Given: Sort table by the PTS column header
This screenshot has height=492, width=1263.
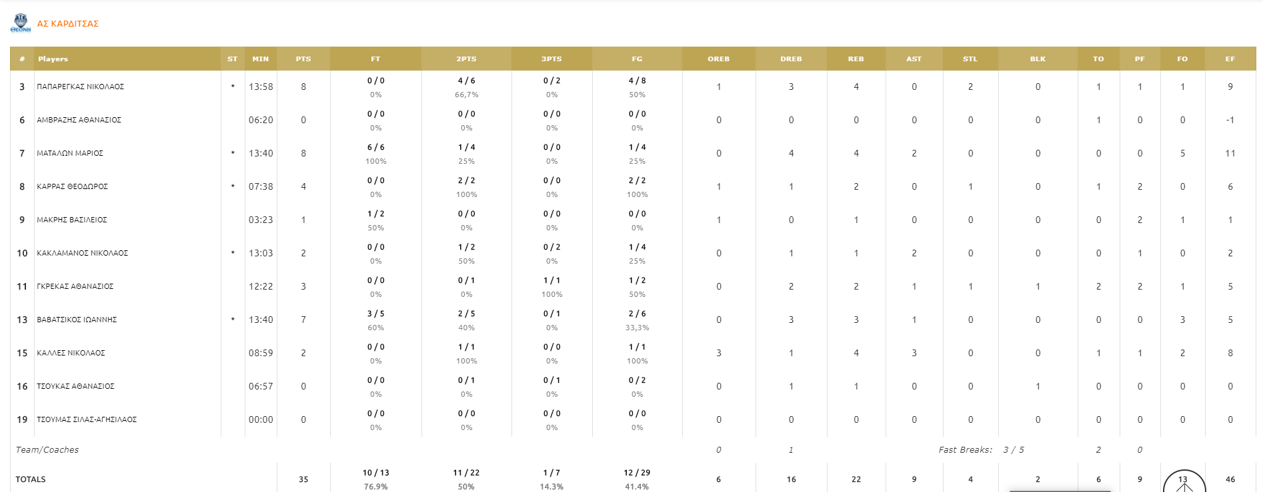Looking at the screenshot, I should pos(303,59).
